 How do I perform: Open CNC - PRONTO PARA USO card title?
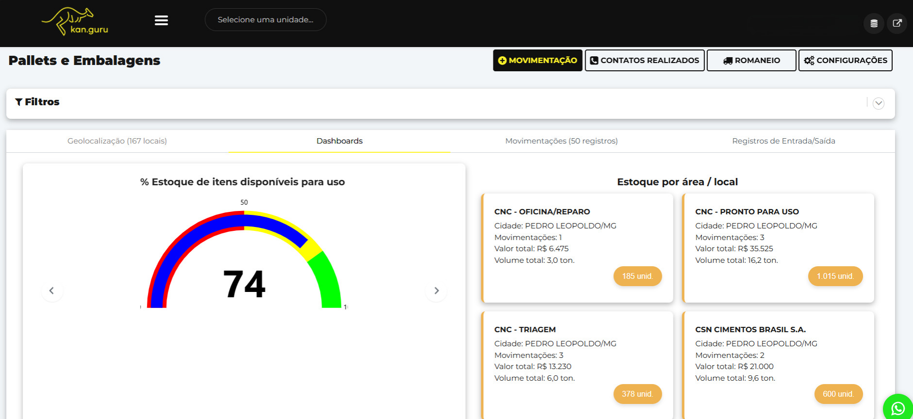tap(747, 211)
